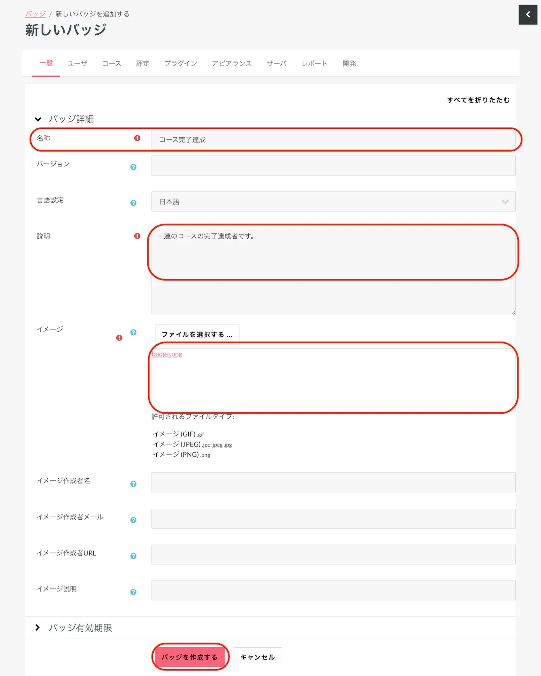
Task: Open the badge.png file link
Action: coord(167,354)
